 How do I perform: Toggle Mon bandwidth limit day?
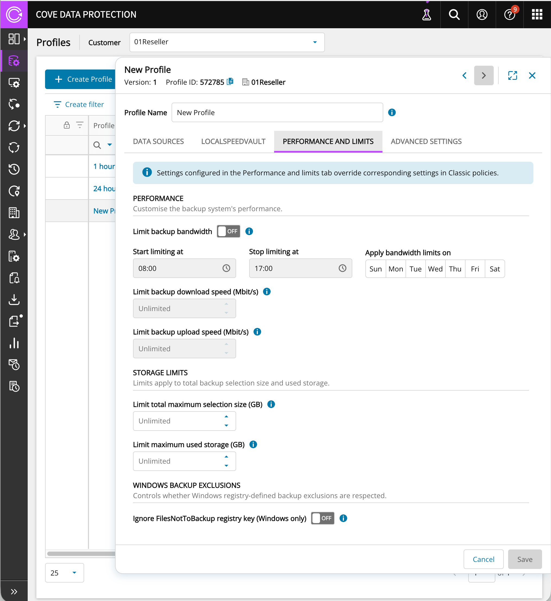click(396, 269)
